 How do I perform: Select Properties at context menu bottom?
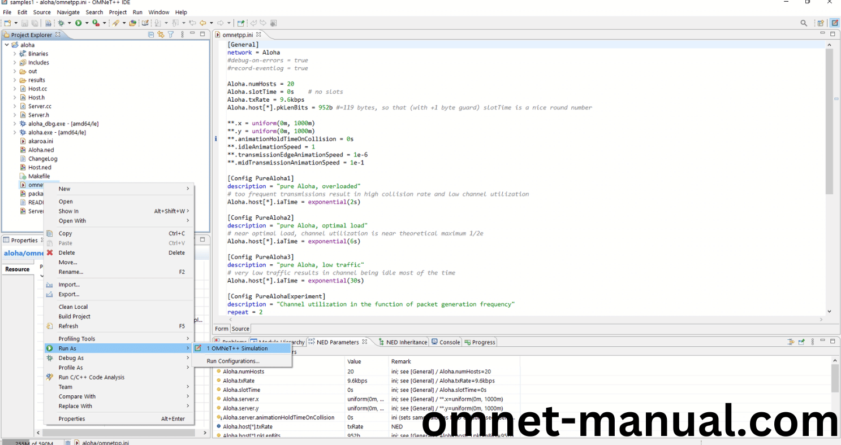coord(119,418)
